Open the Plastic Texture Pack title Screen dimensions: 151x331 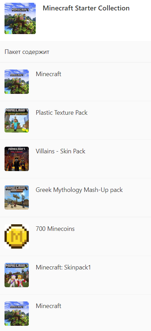pyautogui.click(x=61, y=113)
